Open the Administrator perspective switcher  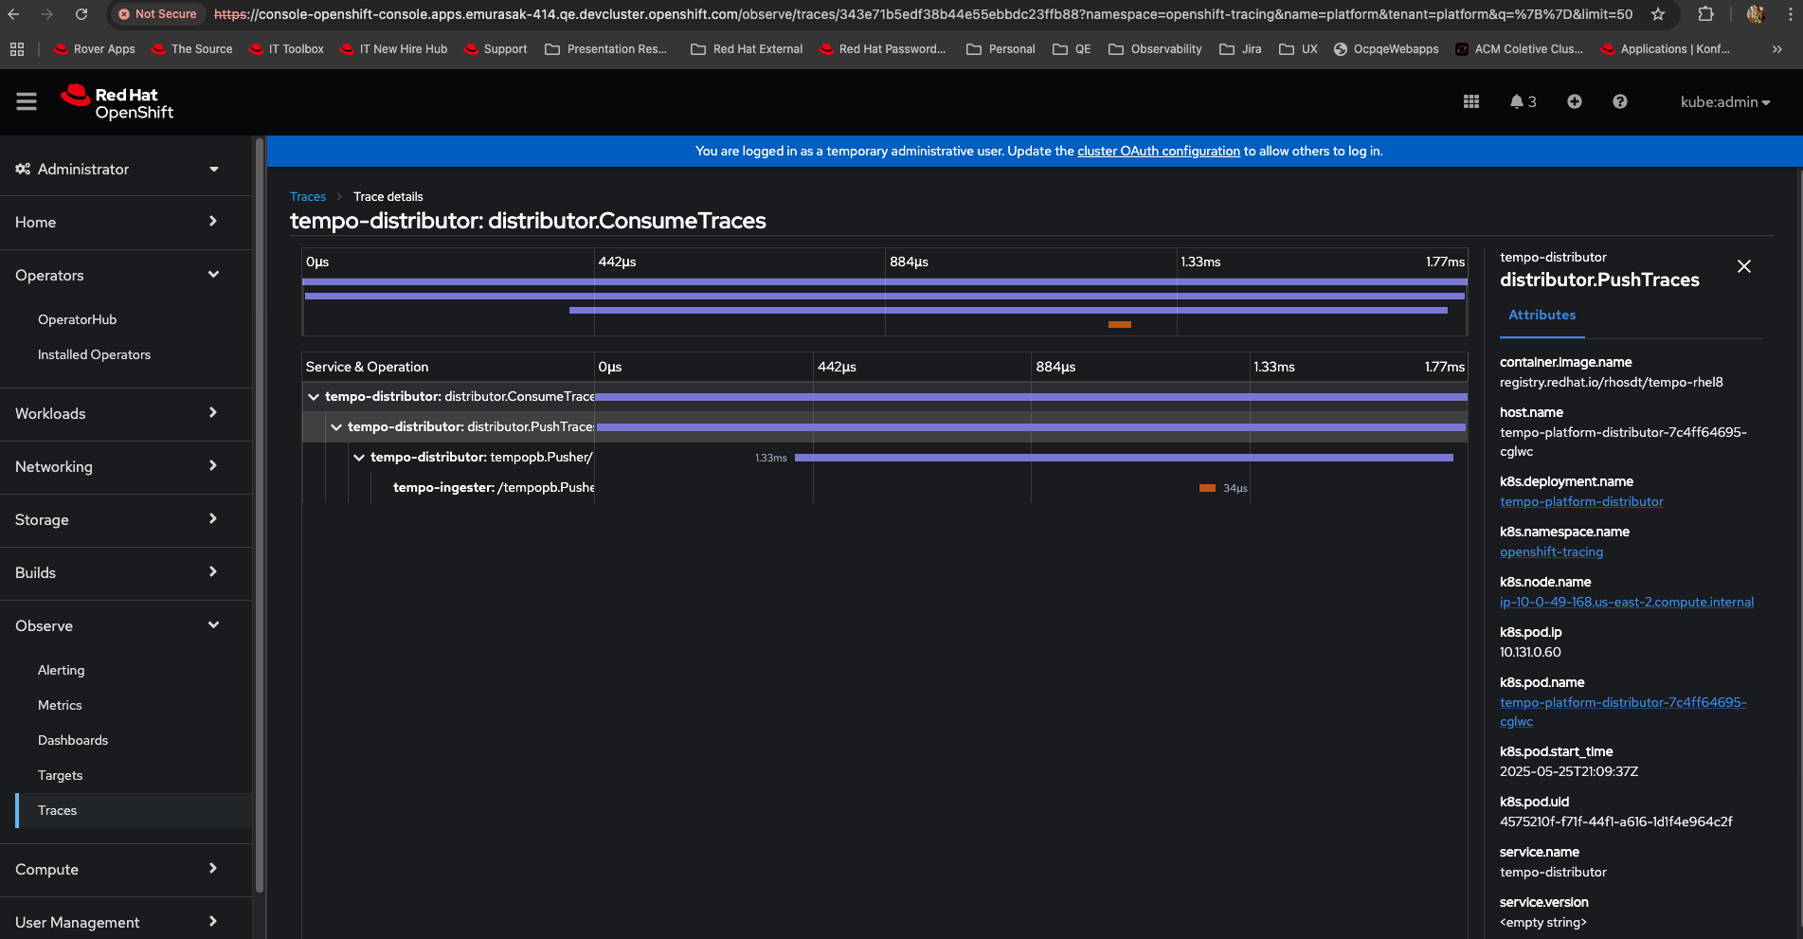(117, 169)
